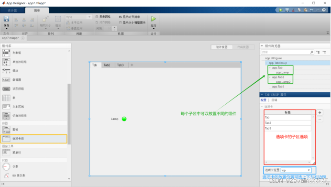Click horizontal apply (水平应用) spacing icon

pos(68,22)
